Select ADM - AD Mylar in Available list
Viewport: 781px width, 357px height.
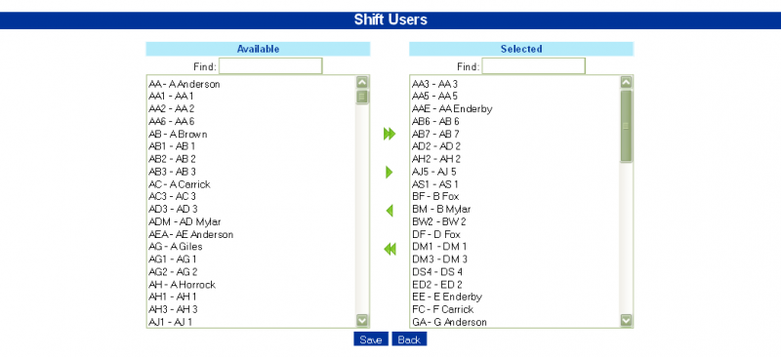point(251,221)
